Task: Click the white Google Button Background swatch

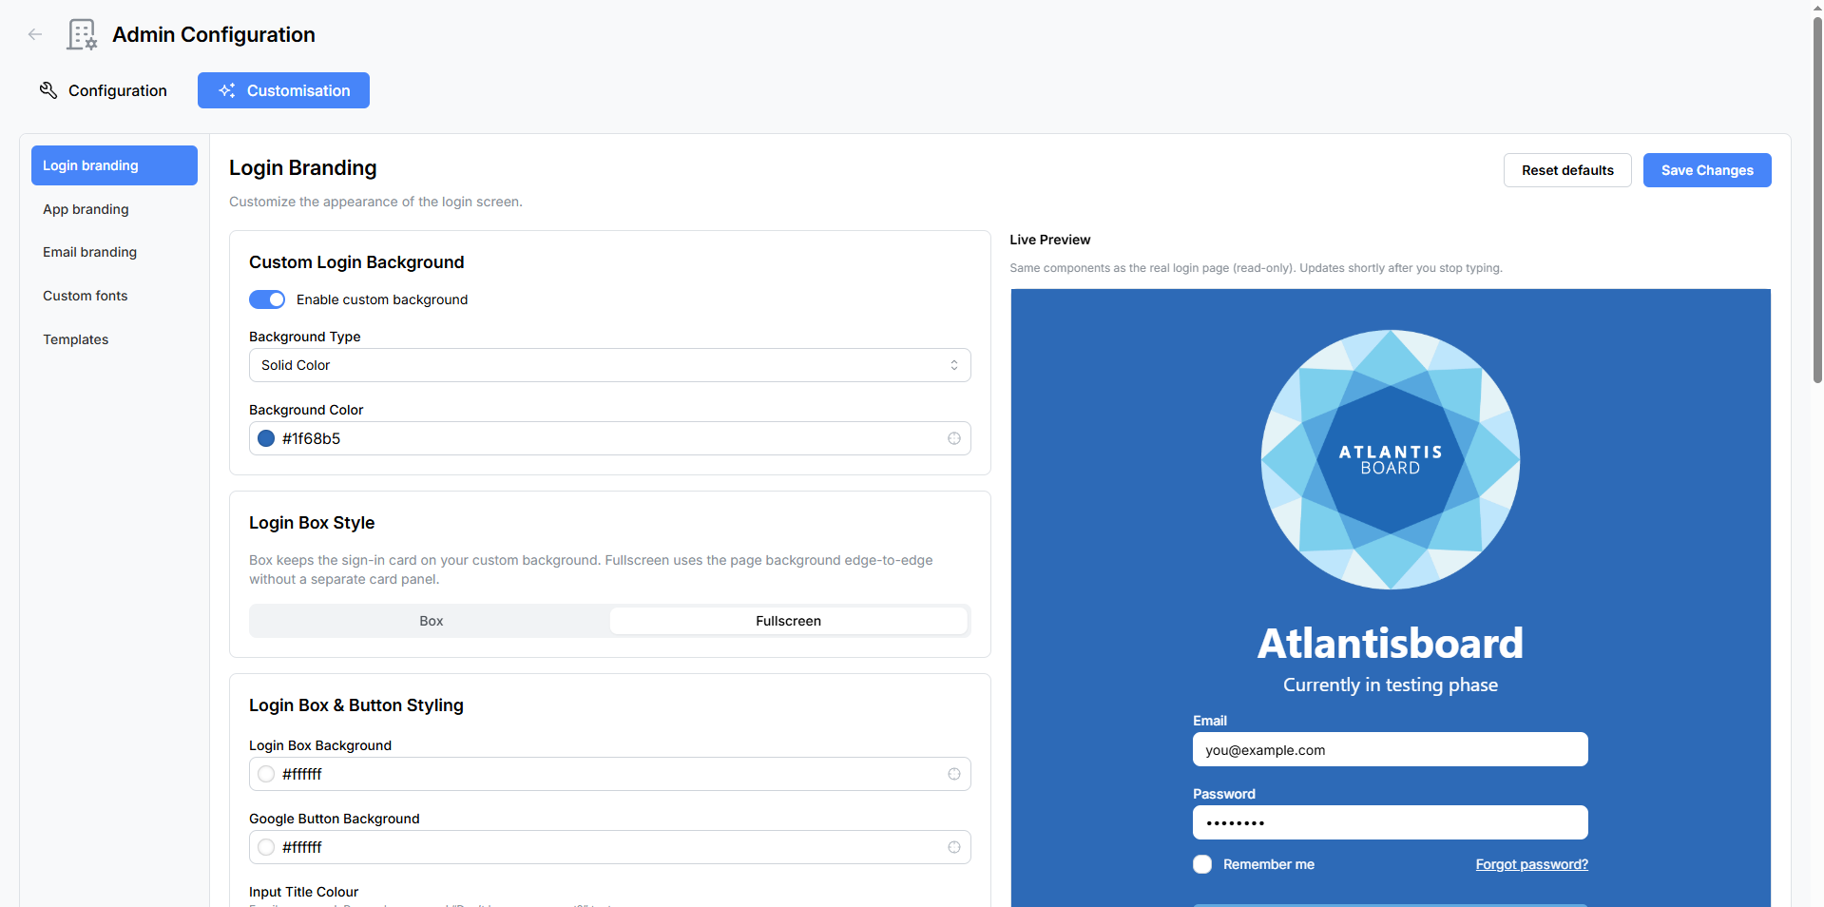Action: (x=266, y=847)
